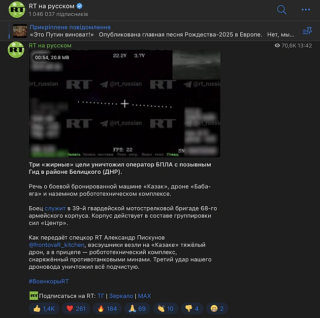The height and width of the screenshot is (318, 320).
Task: Toggle the fire reaction 184
Action: (x=107, y=309)
